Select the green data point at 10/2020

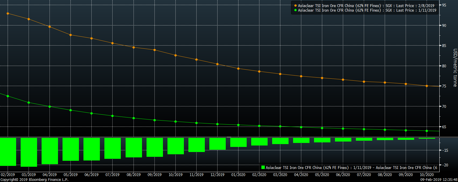click(x=427, y=131)
